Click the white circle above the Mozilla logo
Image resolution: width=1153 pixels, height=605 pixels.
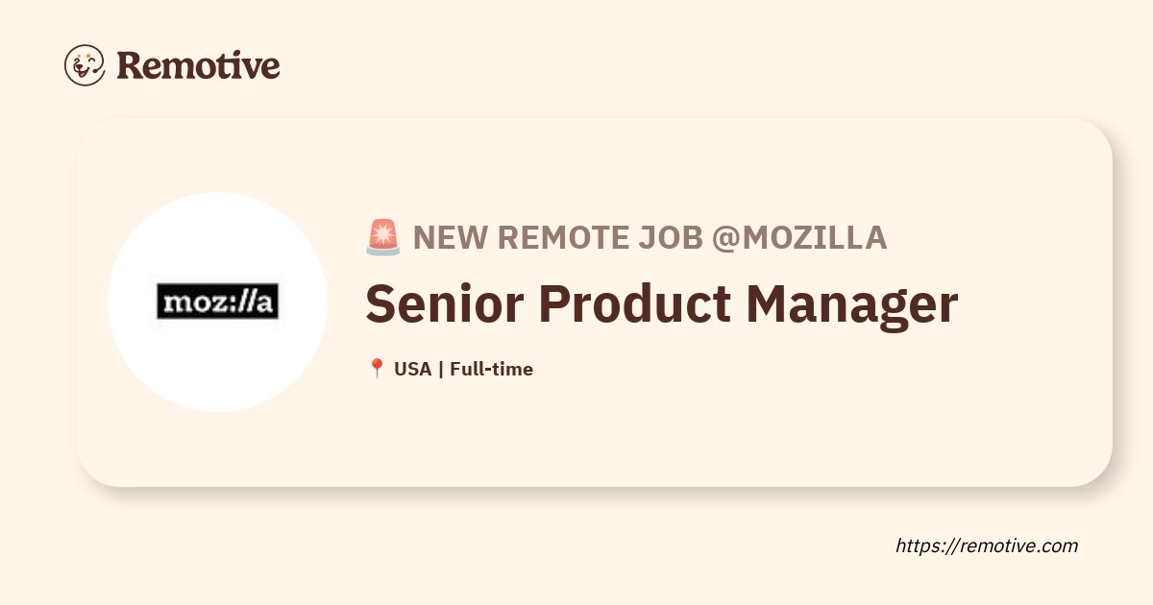tap(217, 238)
